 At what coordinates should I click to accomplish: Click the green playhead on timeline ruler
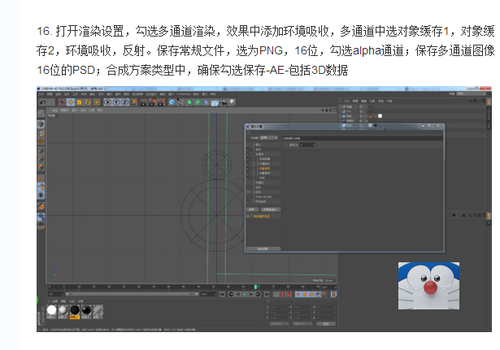point(255,287)
